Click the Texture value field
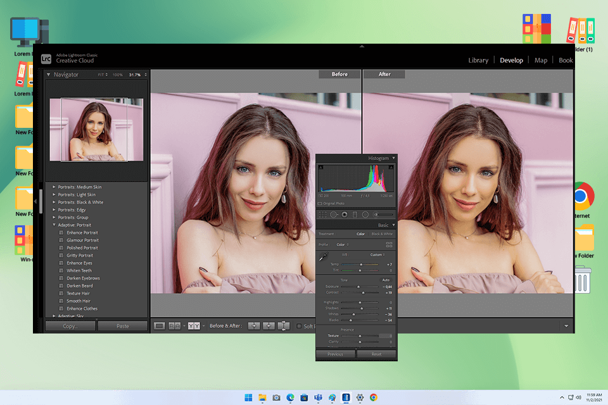608x405 pixels. 386,335
